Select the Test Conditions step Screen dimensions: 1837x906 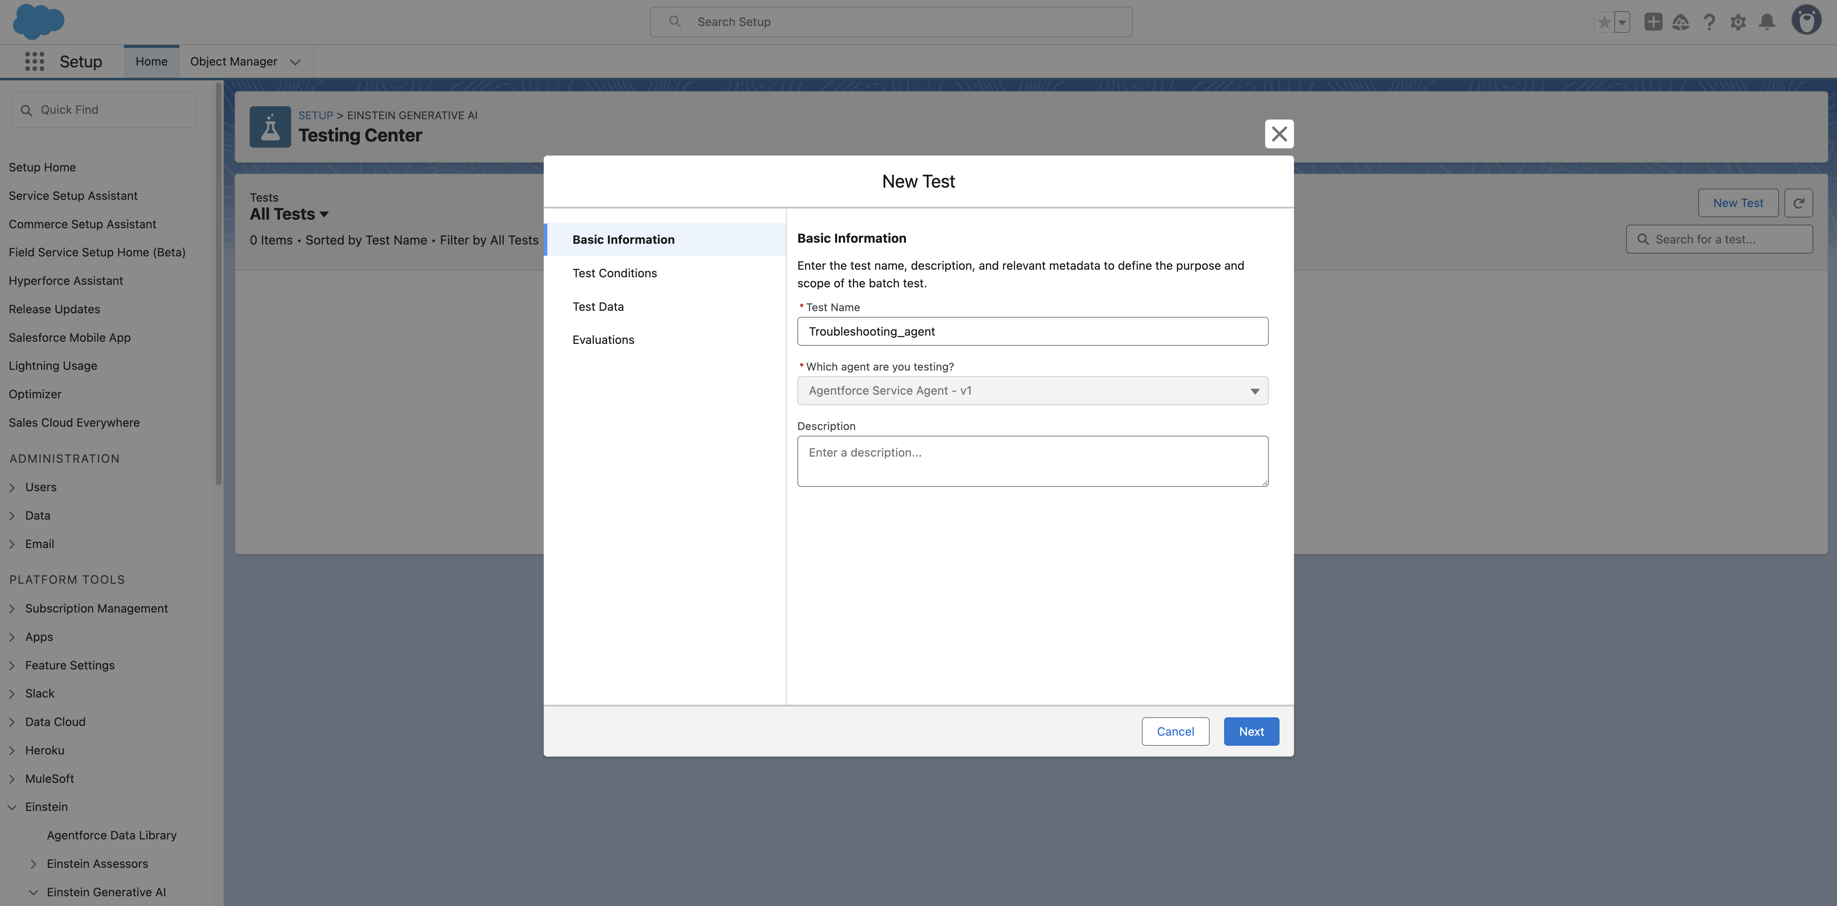[x=614, y=273]
